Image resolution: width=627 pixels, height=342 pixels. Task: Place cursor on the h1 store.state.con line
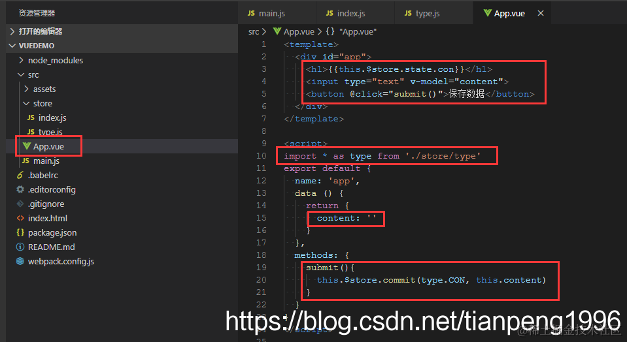pyautogui.click(x=399, y=69)
